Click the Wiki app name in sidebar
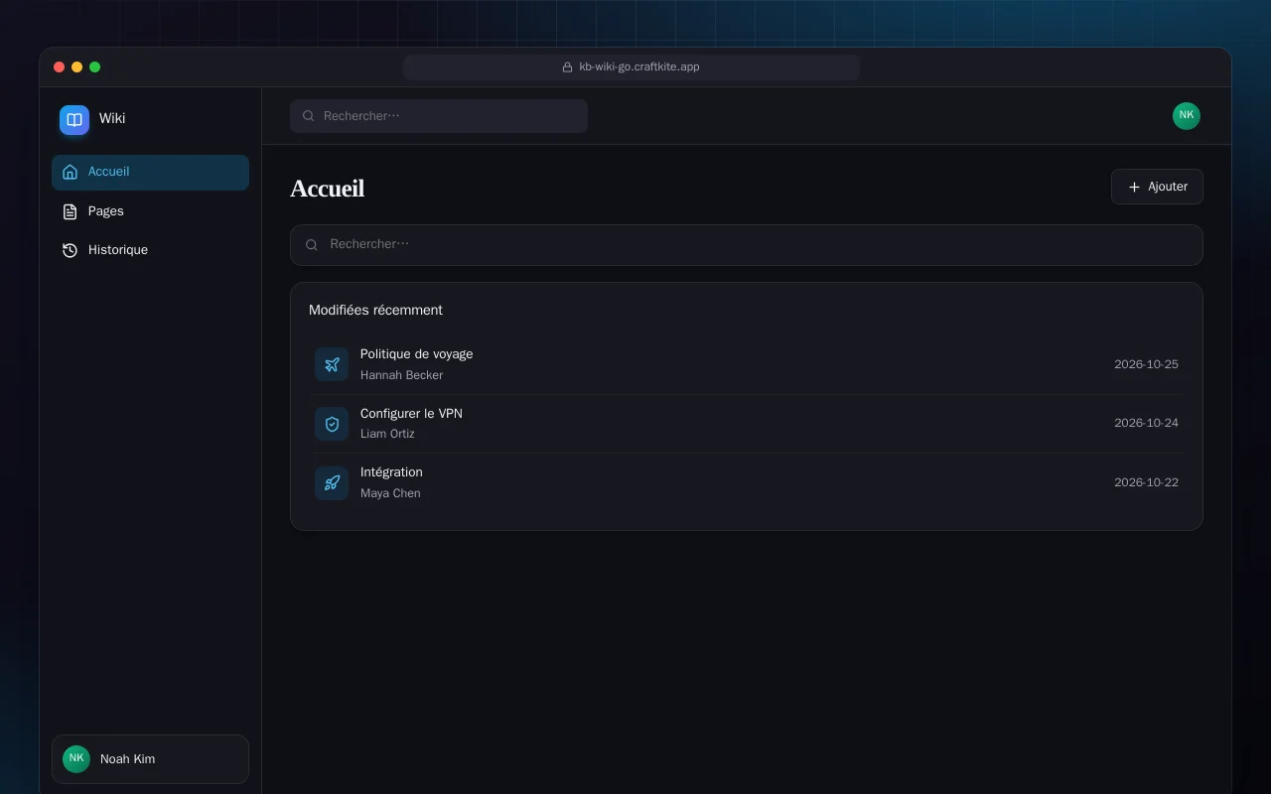Viewport: 1271px width, 794px height. (x=112, y=118)
